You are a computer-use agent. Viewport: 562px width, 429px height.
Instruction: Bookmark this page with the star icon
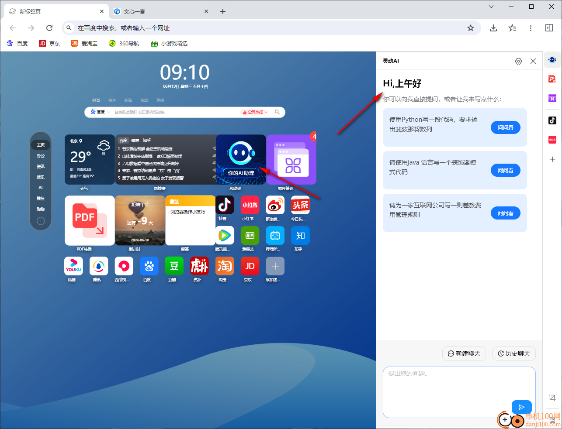[471, 28]
